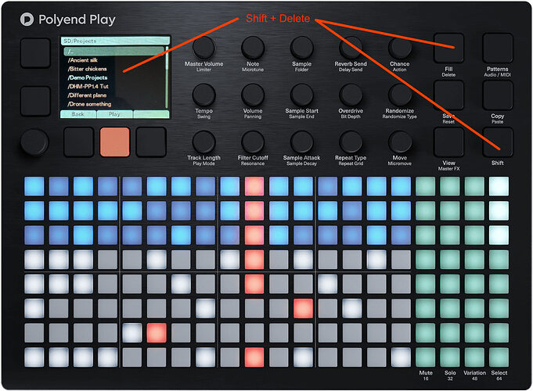Click the Sample Attack / Sample Decay knob
The height and width of the screenshot is (391, 533).
click(302, 142)
